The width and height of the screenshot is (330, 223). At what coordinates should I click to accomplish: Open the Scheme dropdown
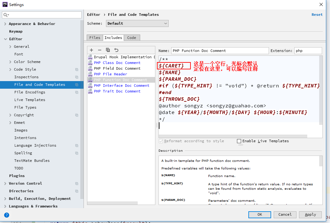(137, 23)
